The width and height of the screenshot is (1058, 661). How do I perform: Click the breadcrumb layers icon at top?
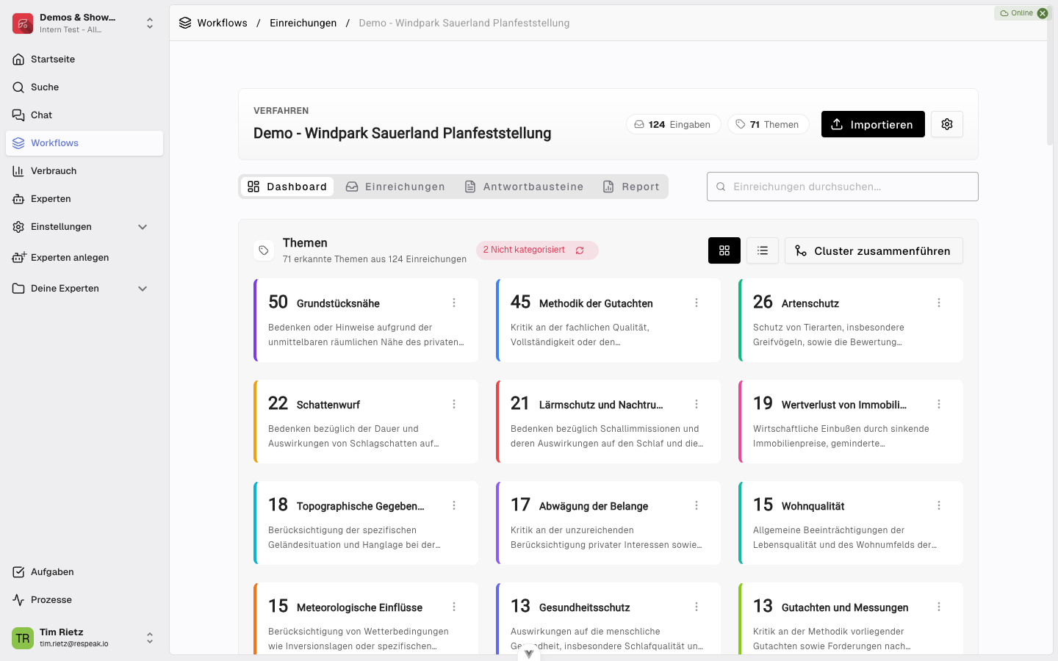pyautogui.click(x=185, y=23)
